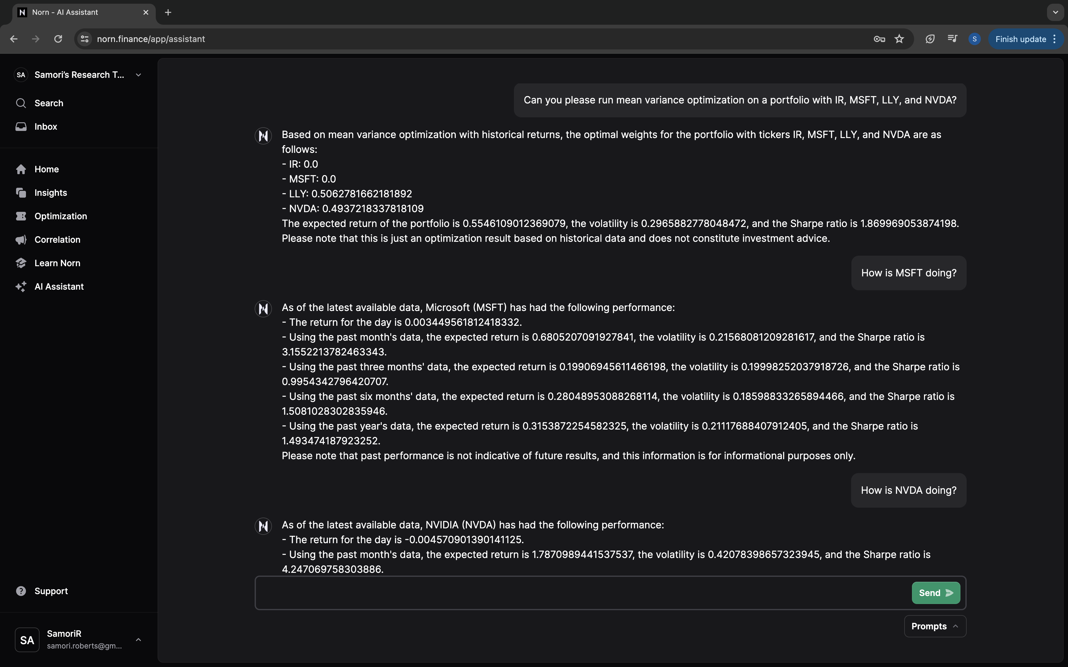Image resolution: width=1068 pixels, height=667 pixels.
Task: Reload the page with refresh icon
Action: click(x=58, y=39)
